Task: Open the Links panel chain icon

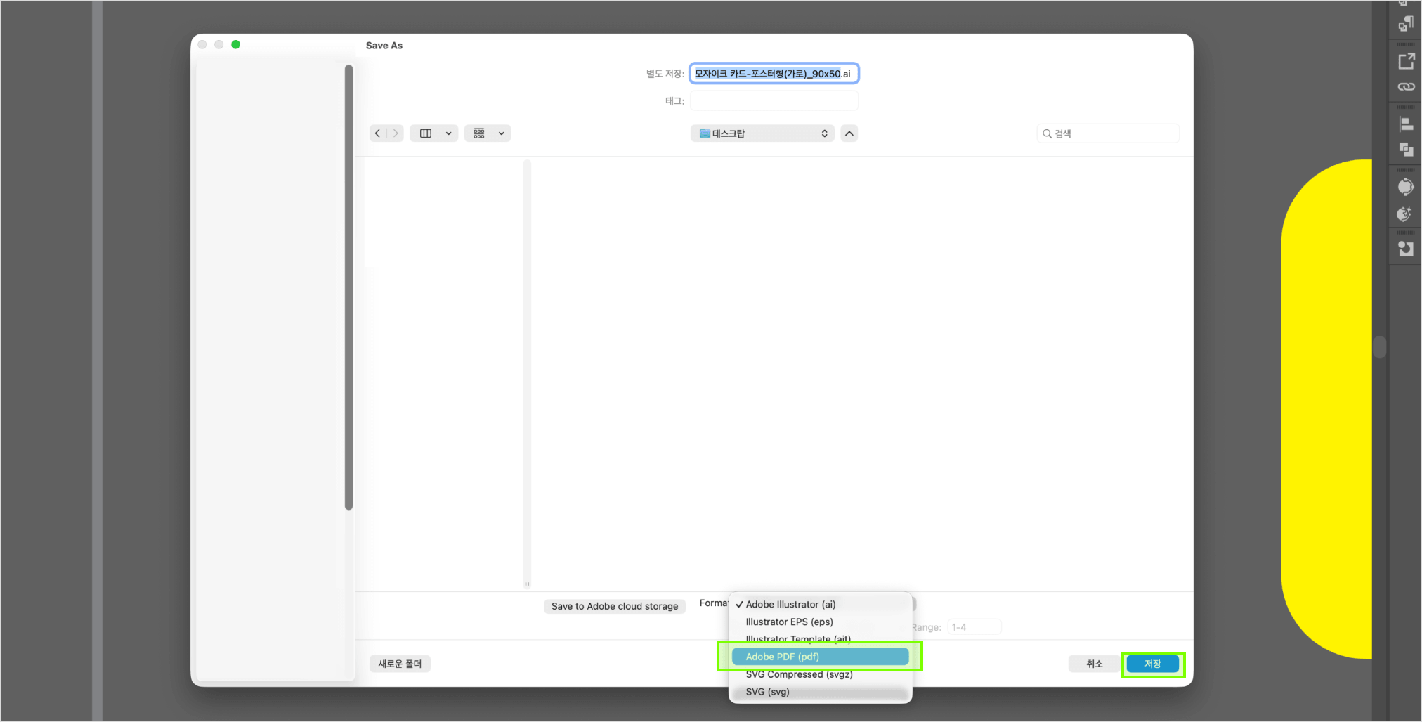Action: (1406, 87)
